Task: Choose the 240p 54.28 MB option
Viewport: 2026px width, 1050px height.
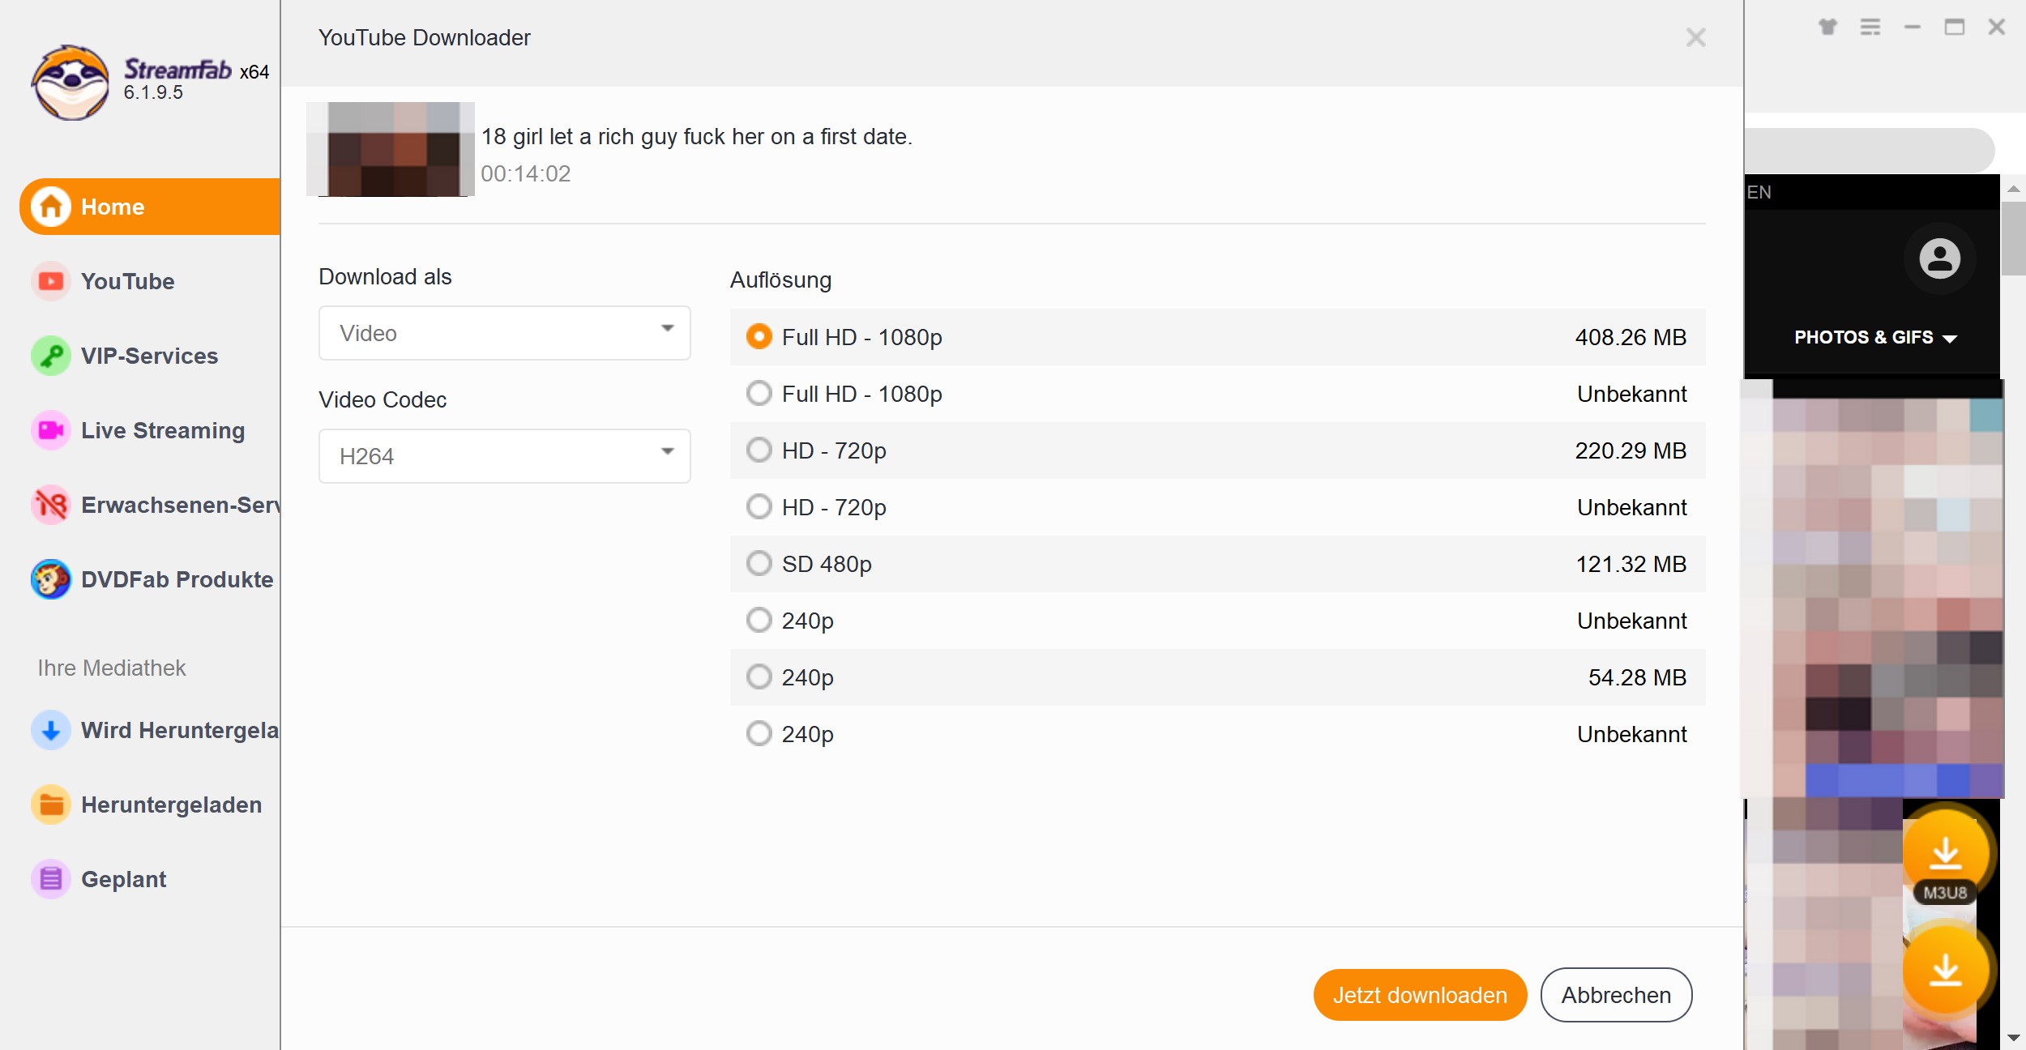Action: coord(759,677)
